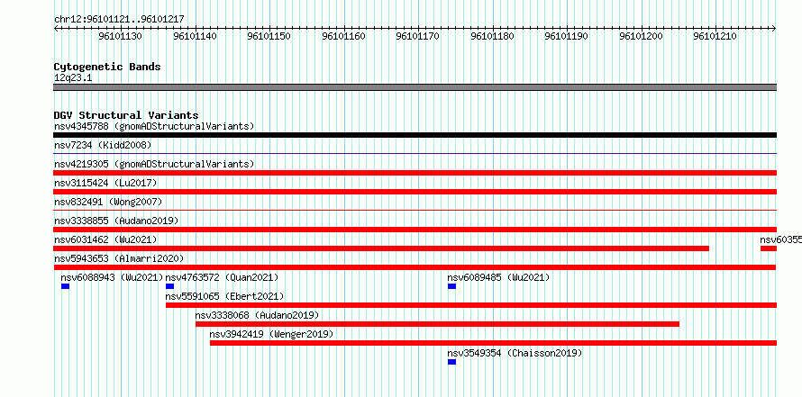The image size is (802, 397).
Task: Open nsv3338068 (Audano2019) variant label
Action: click(258, 315)
